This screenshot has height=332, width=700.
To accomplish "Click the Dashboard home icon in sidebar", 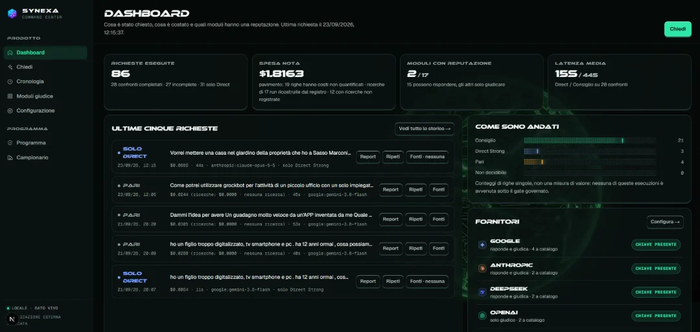I will (10, 52).
